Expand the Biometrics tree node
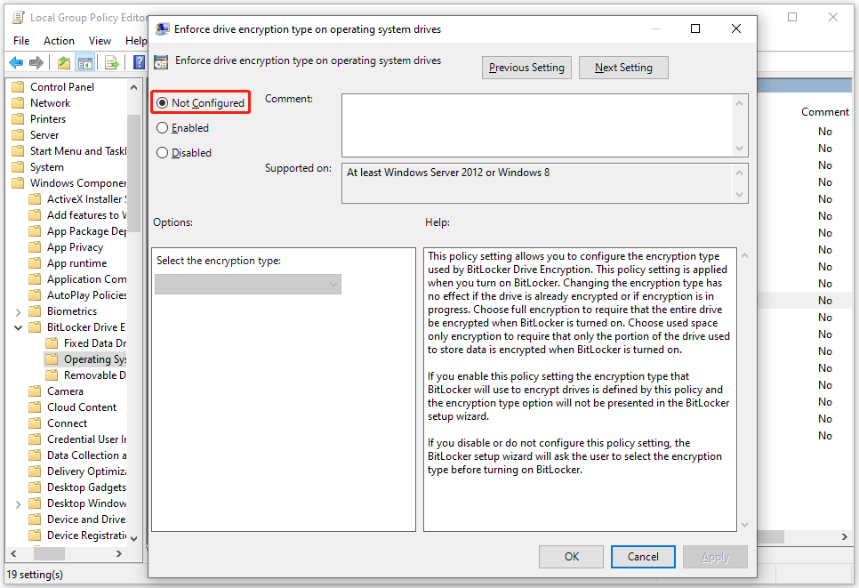Screen dimensions: 859x588 pyautogui.click(x=18, y=312)
